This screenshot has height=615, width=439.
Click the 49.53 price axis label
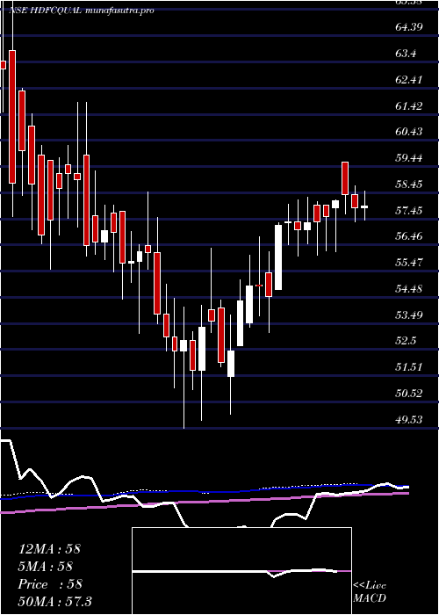pos(409,420)
